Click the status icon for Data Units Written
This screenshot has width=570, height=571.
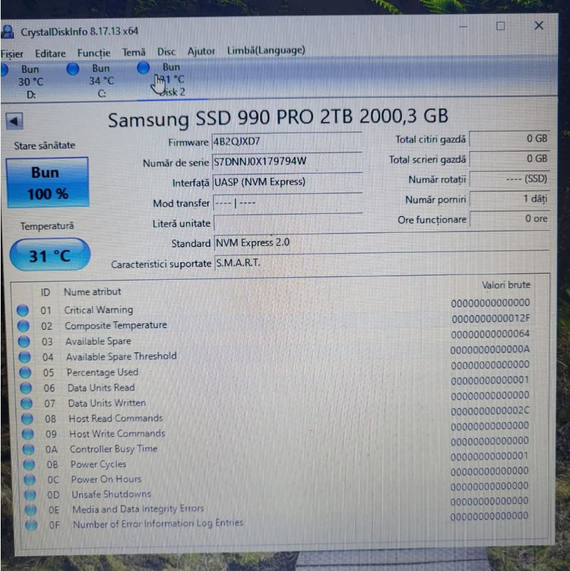26,403
